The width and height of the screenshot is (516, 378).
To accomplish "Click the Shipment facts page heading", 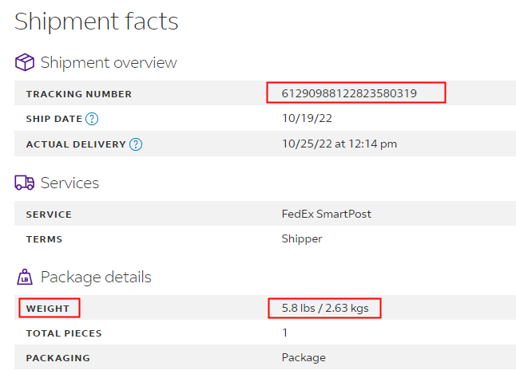I will pyautogui.click(x=97, y=21).
